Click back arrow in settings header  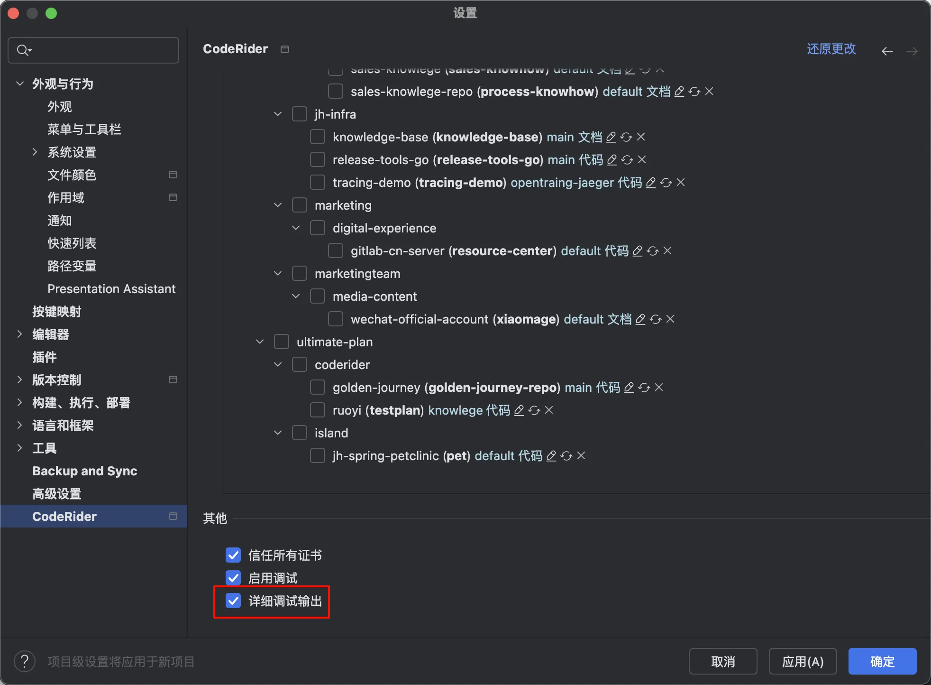point(887,51)
